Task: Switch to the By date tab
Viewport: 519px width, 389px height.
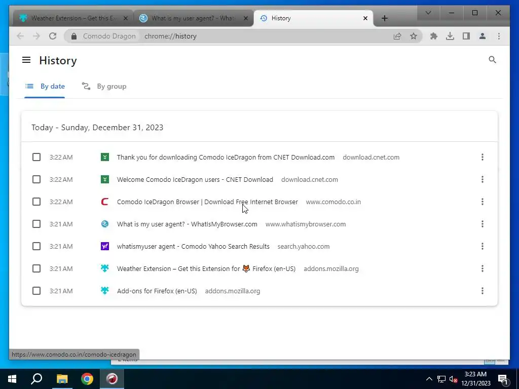Action: pyautogui.click(x=45, y=86)
